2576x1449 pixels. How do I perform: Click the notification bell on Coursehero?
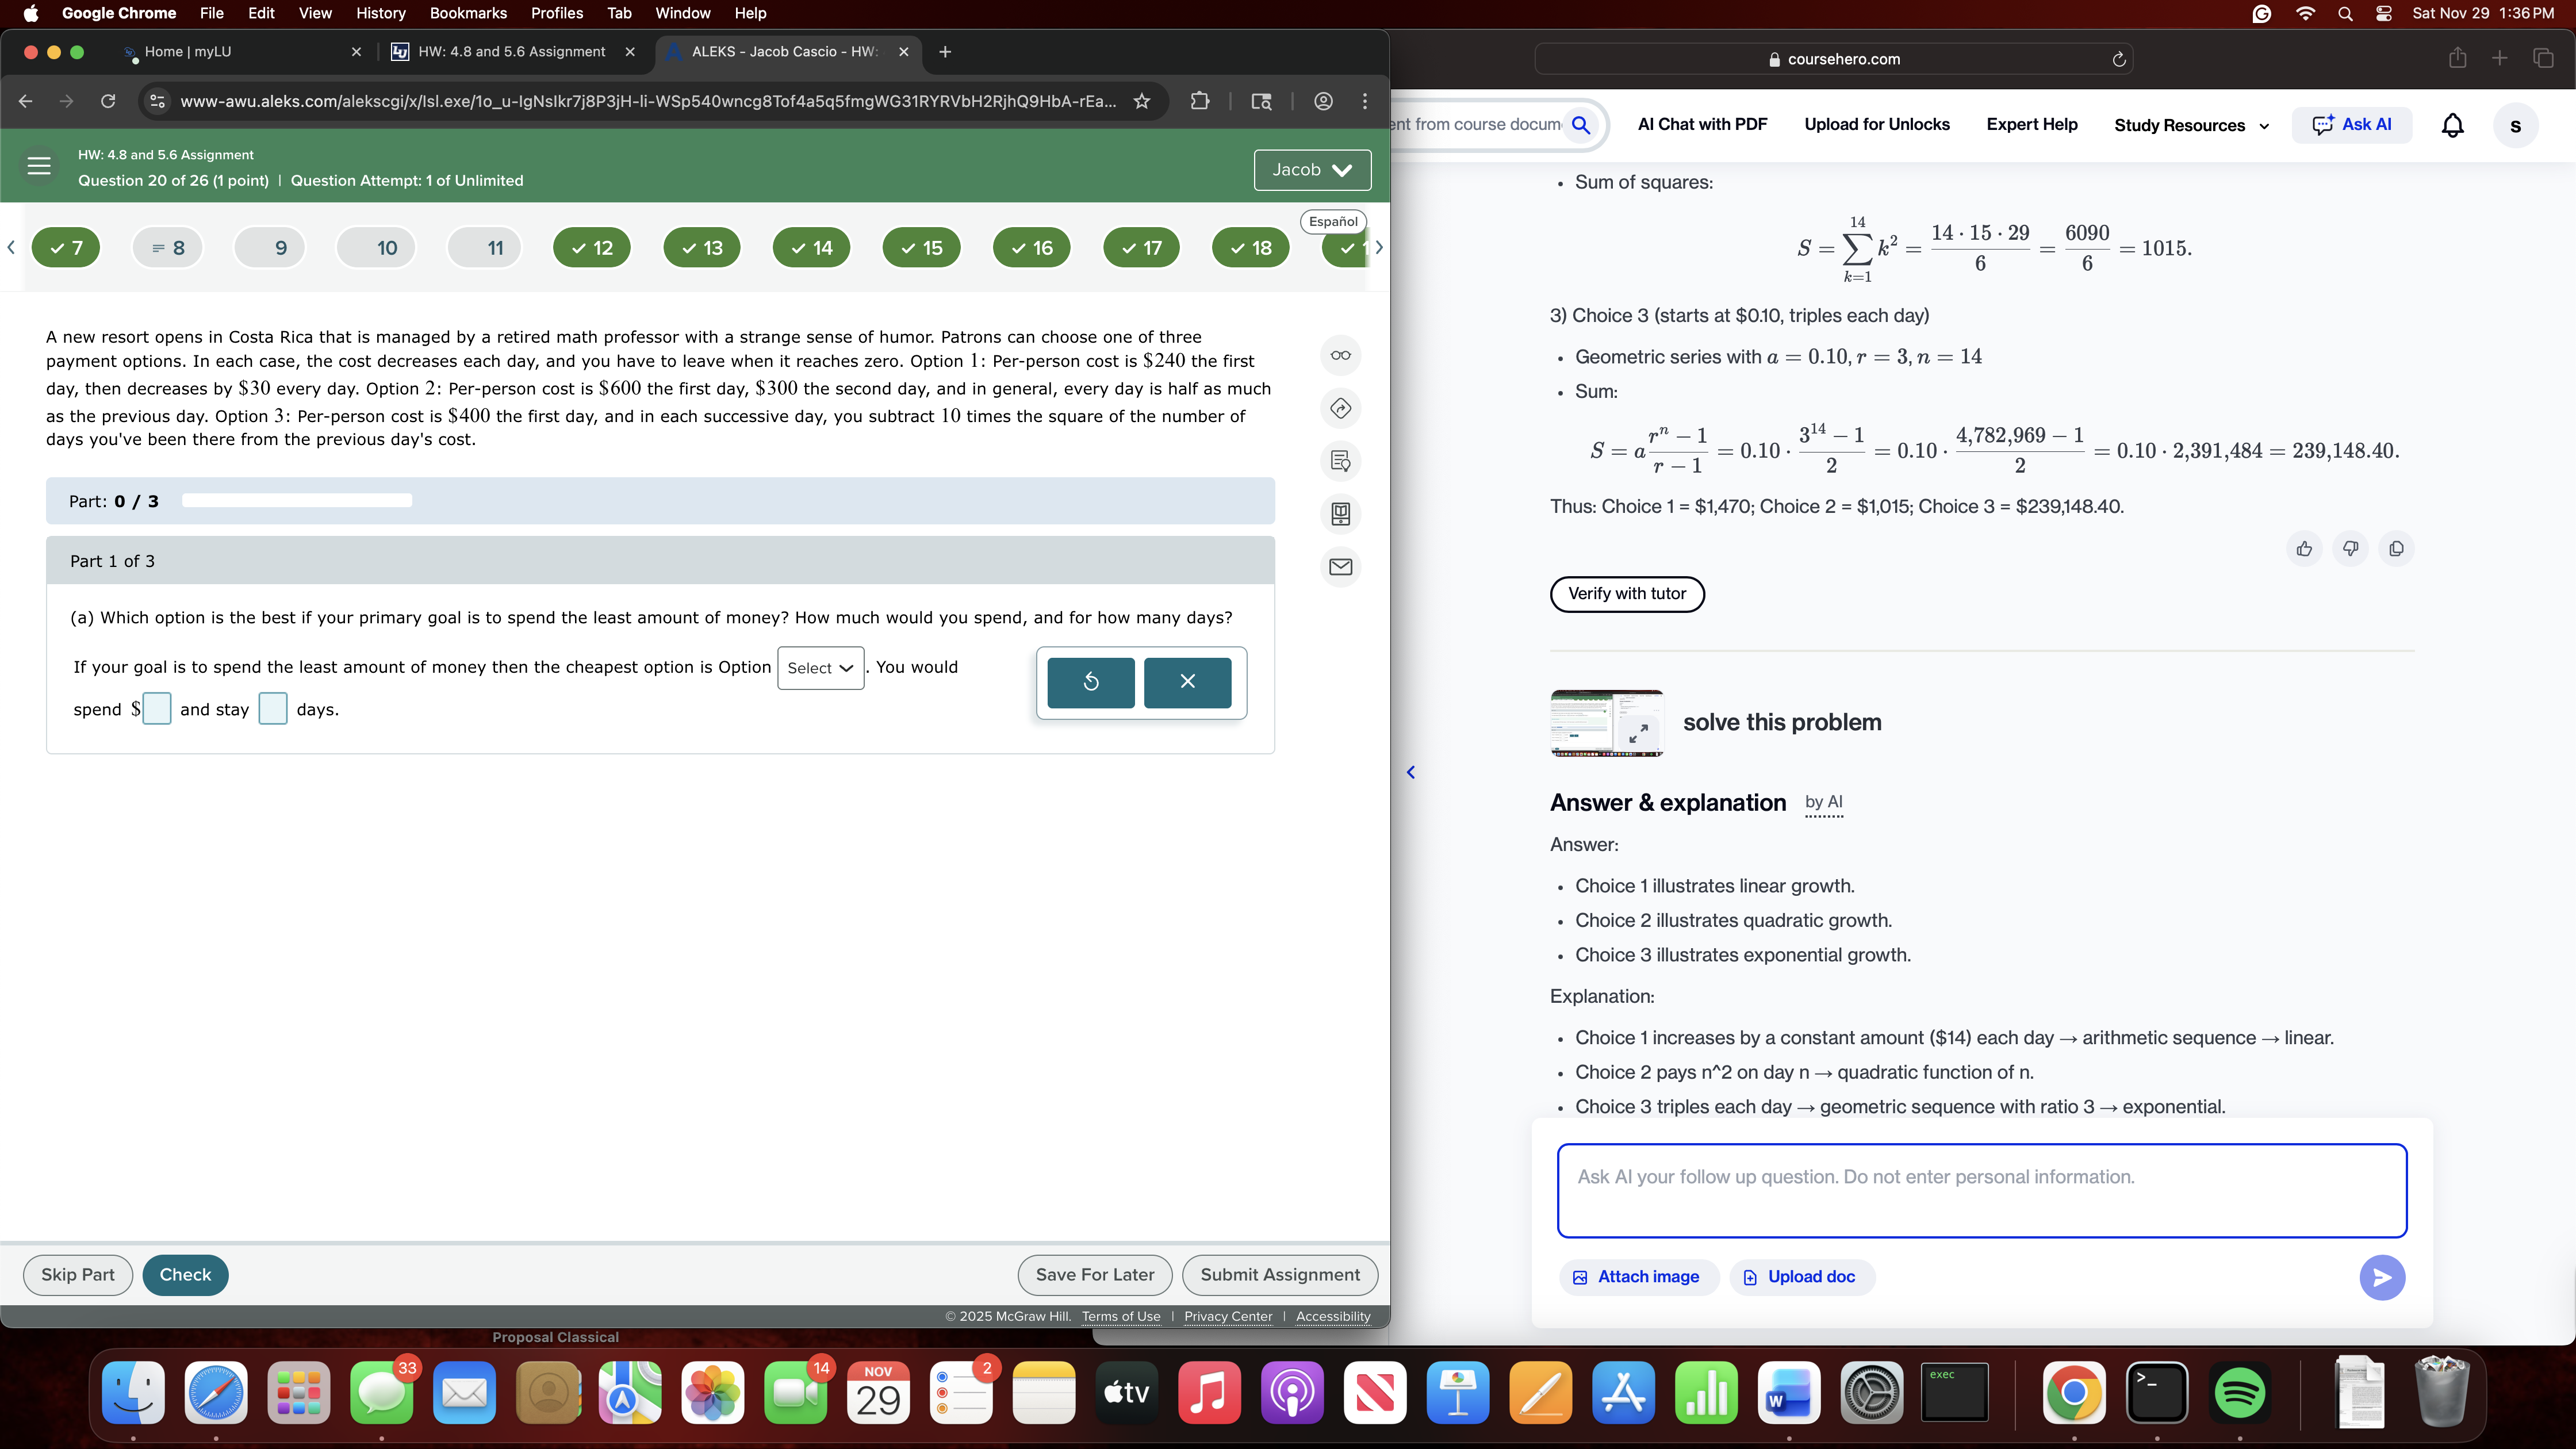pyautogui.click(x=2454, y=124)
